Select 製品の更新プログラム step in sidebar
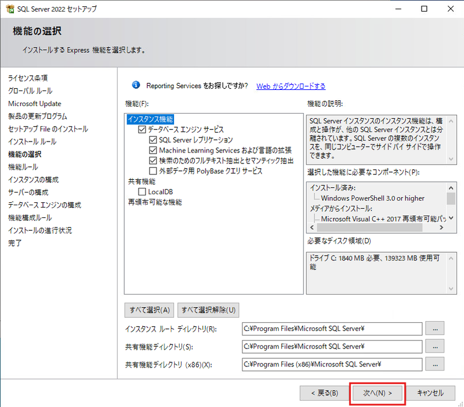This screenshot has width=464, height=407. (x=38, y=116)
